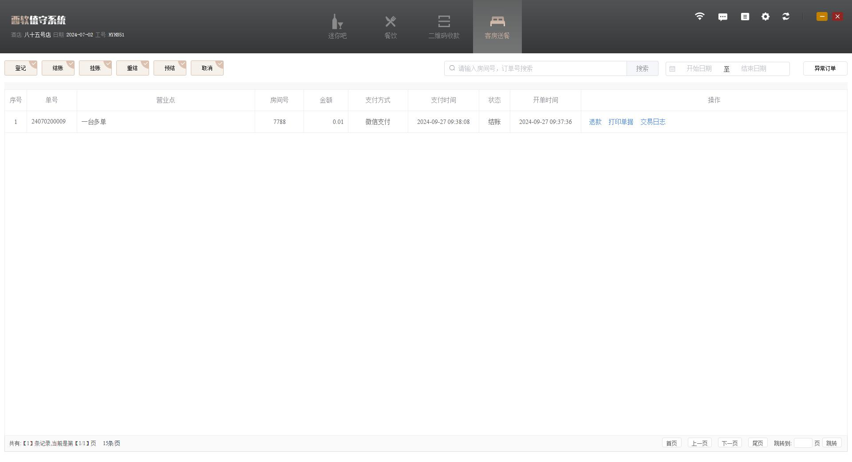Click the 登记 register button
This screenshot has height=462, width=852.
tap(20, 68)
